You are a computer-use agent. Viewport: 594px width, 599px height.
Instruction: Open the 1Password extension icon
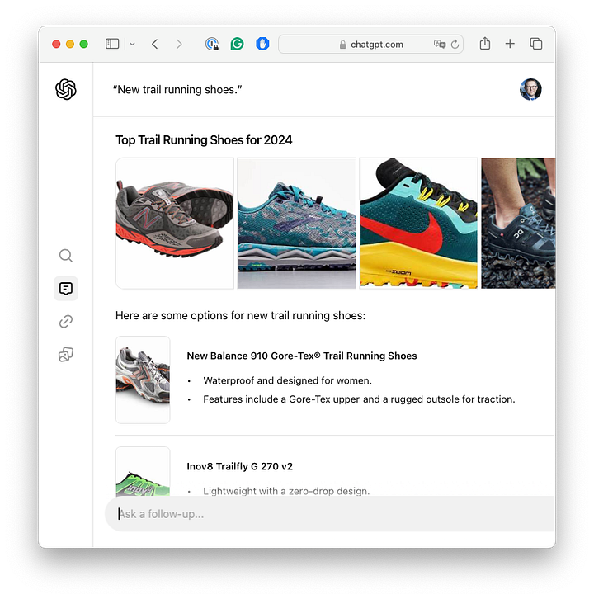click(x=212, y=44)
